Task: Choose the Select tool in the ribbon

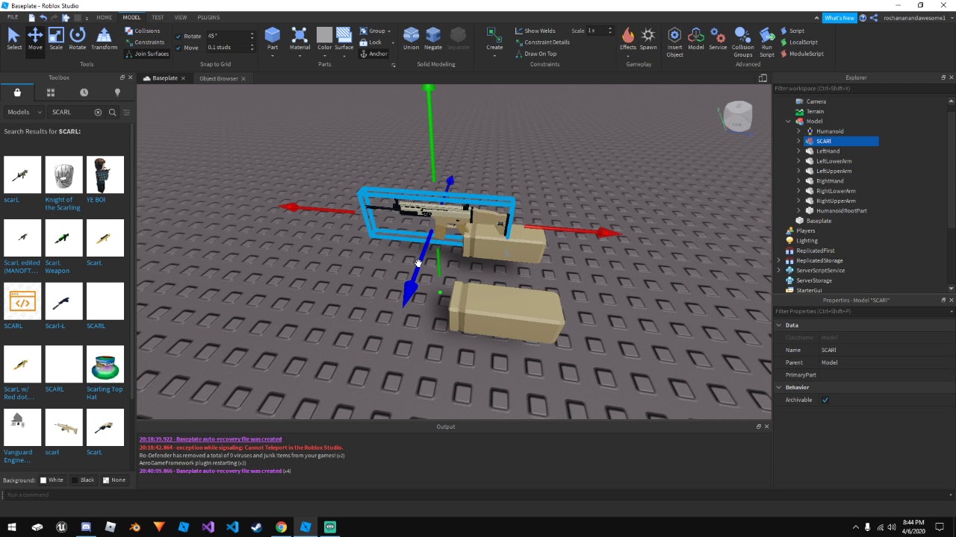Action: coord(13,39)
